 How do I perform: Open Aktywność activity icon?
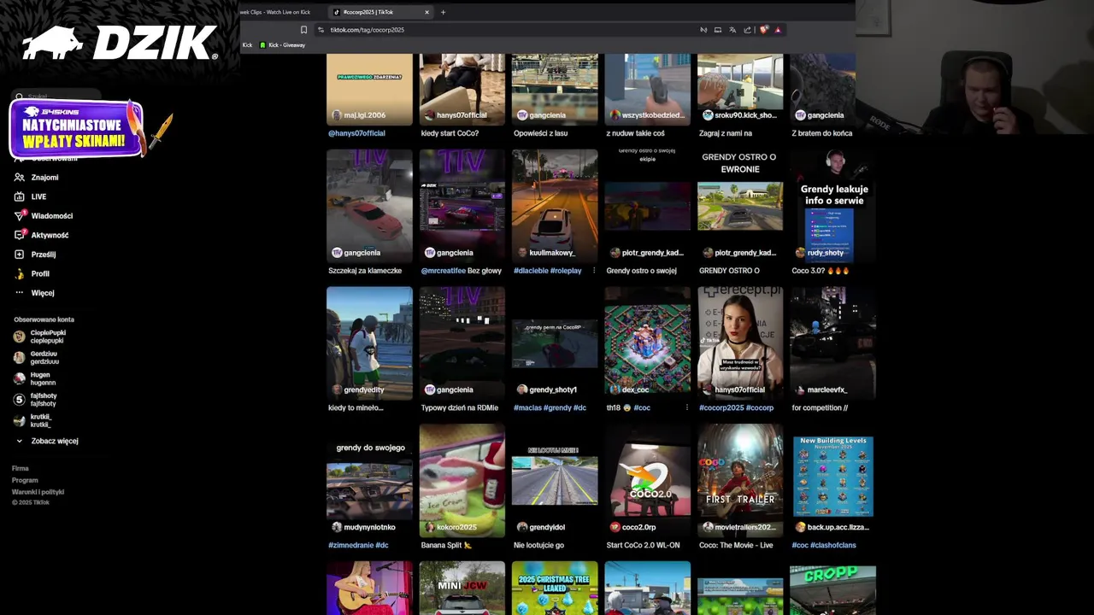coord(19,235)
